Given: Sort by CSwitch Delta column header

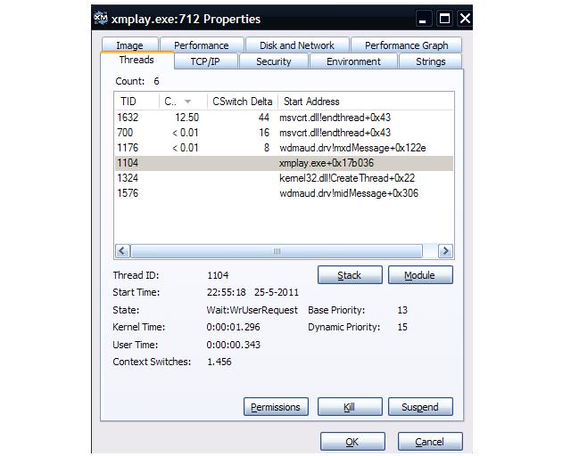Looking at the screenshot, I should (242, 102).
